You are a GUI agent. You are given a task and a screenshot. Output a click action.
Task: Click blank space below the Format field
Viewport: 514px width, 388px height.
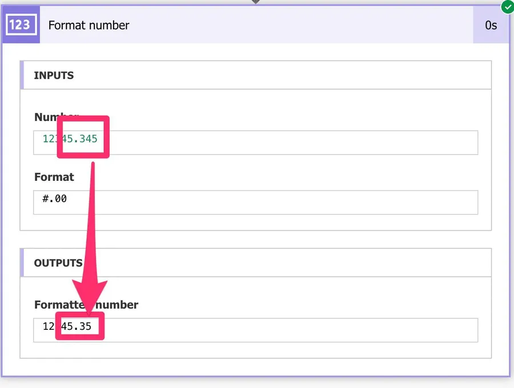pos(255,223)
